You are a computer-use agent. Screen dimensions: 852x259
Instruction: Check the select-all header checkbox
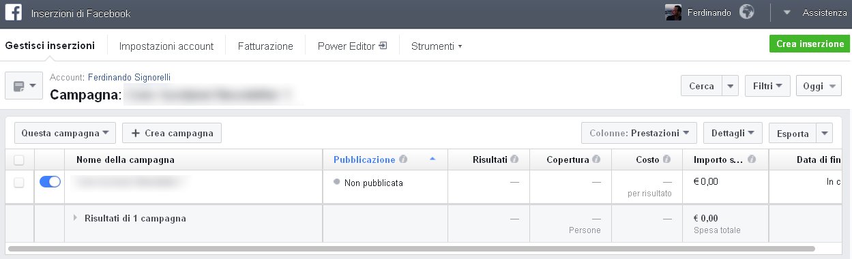(19, 160)
